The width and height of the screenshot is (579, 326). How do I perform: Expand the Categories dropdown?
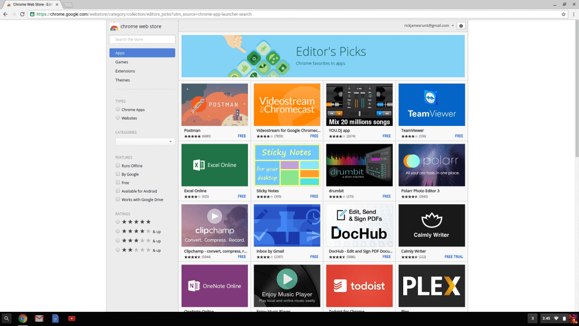[145, 142]
